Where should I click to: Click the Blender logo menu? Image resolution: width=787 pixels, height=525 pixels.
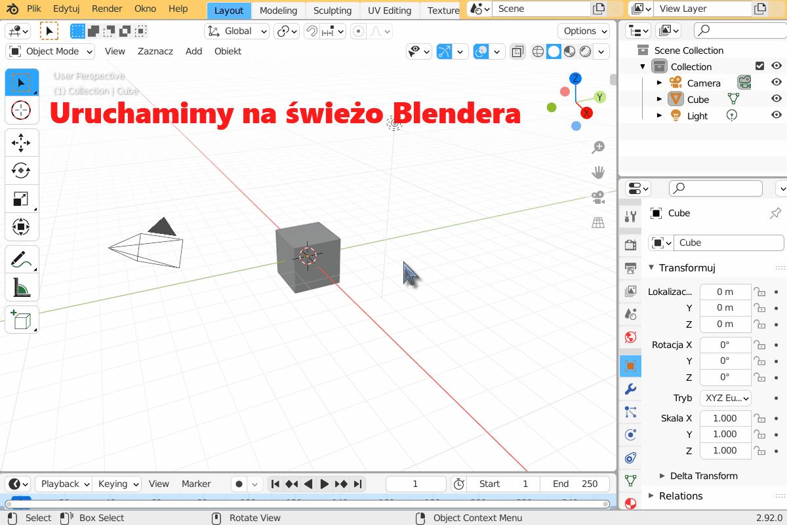pos(12,10)
